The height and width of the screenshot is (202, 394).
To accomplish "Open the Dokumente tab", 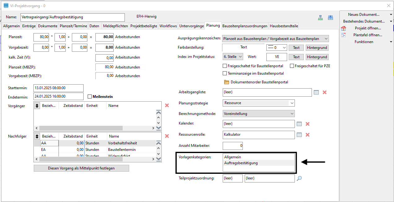I will coord(48,26).
